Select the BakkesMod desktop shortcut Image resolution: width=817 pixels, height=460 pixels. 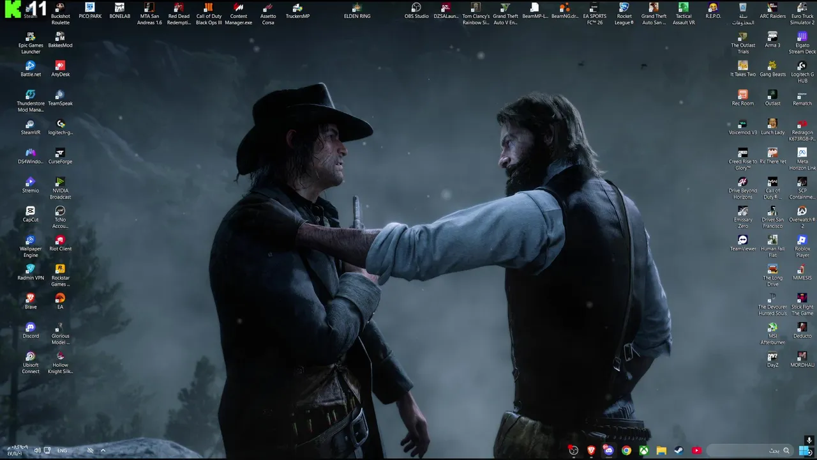click(x=60, y=40)
